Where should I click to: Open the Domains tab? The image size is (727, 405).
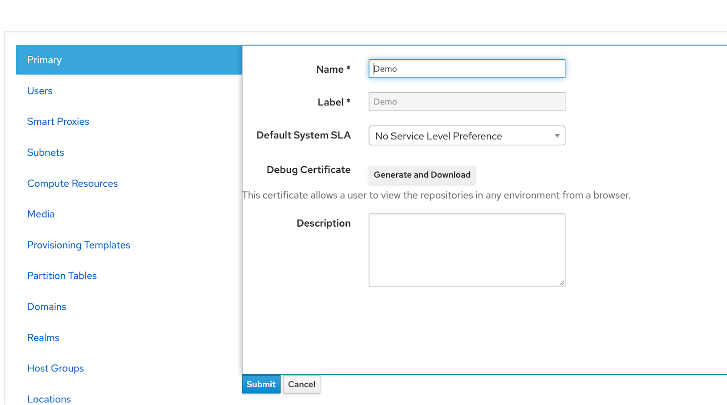[47, 307]
